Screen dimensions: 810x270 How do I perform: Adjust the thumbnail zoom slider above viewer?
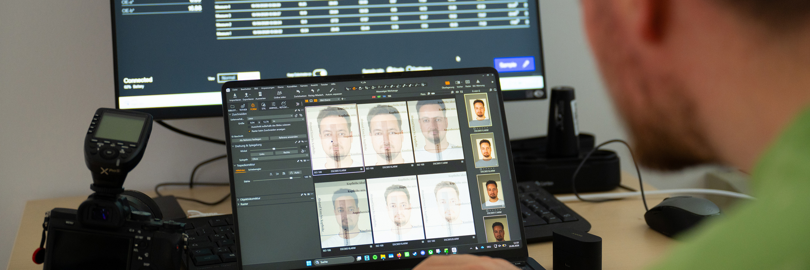click(433, 93)
